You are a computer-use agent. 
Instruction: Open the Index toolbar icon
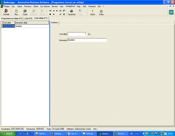click(x=101, y=12)
